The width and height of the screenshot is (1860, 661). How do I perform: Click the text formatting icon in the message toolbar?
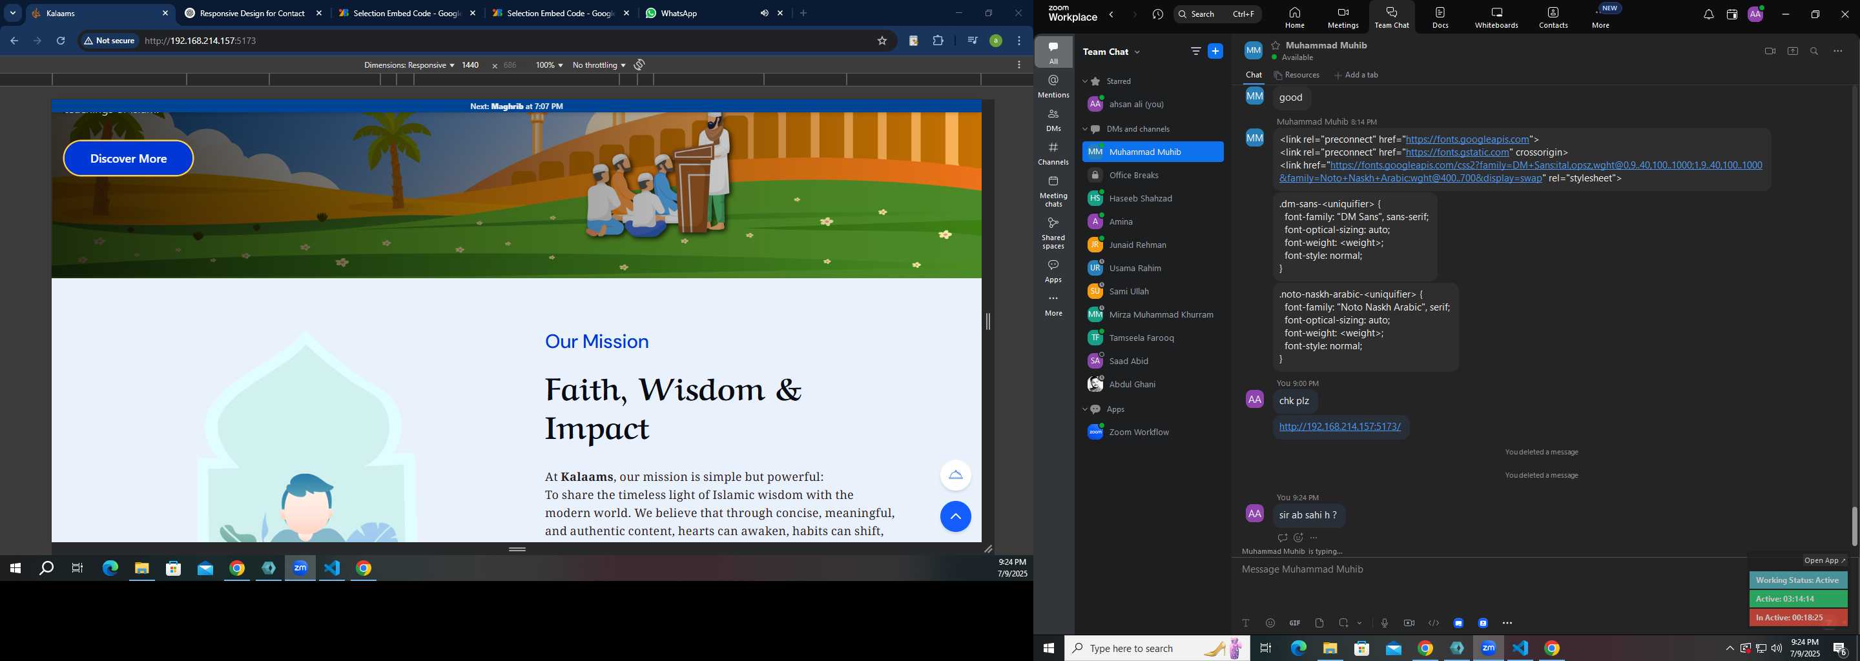pyautogui.click(x=1246, y=623)
